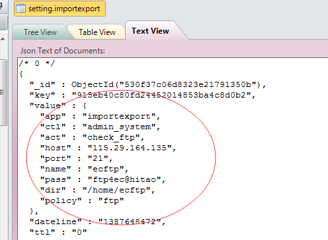Open the setting.importexport document tab

60,9
